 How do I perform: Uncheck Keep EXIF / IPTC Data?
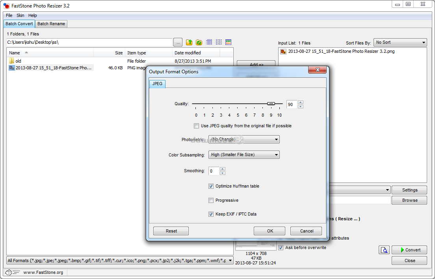tap(211, 214)
